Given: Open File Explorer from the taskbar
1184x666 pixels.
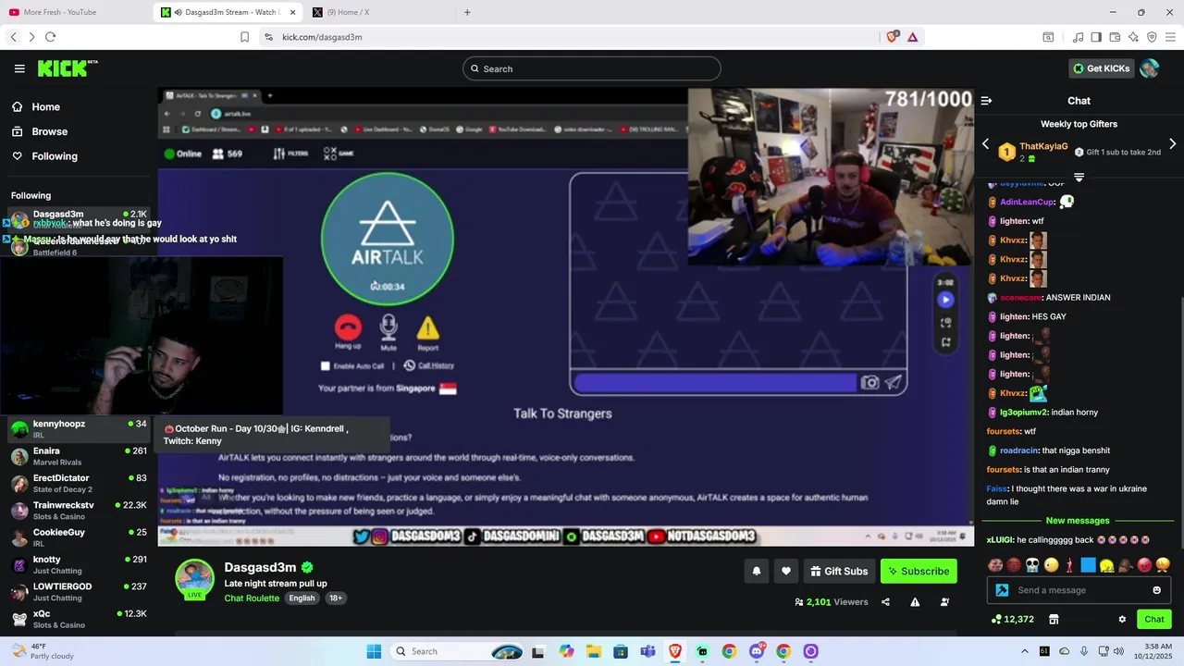Looking at the screenshot, I should [x=594, y=651].
